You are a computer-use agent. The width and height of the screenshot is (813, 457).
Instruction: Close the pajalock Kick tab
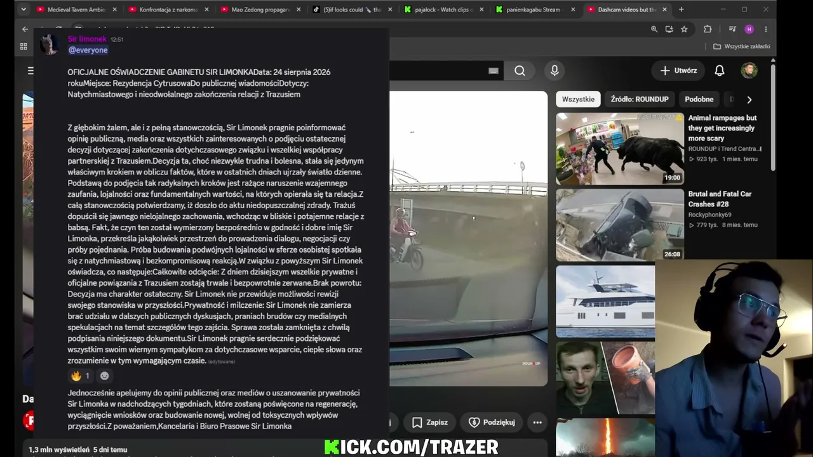[x=483, y=10]
